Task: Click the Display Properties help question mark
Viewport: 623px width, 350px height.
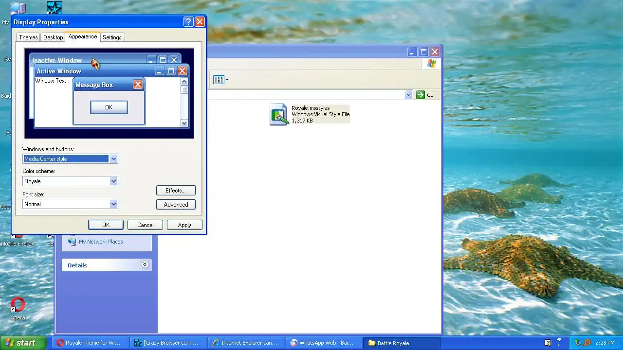Action: [x=188, y=22]
